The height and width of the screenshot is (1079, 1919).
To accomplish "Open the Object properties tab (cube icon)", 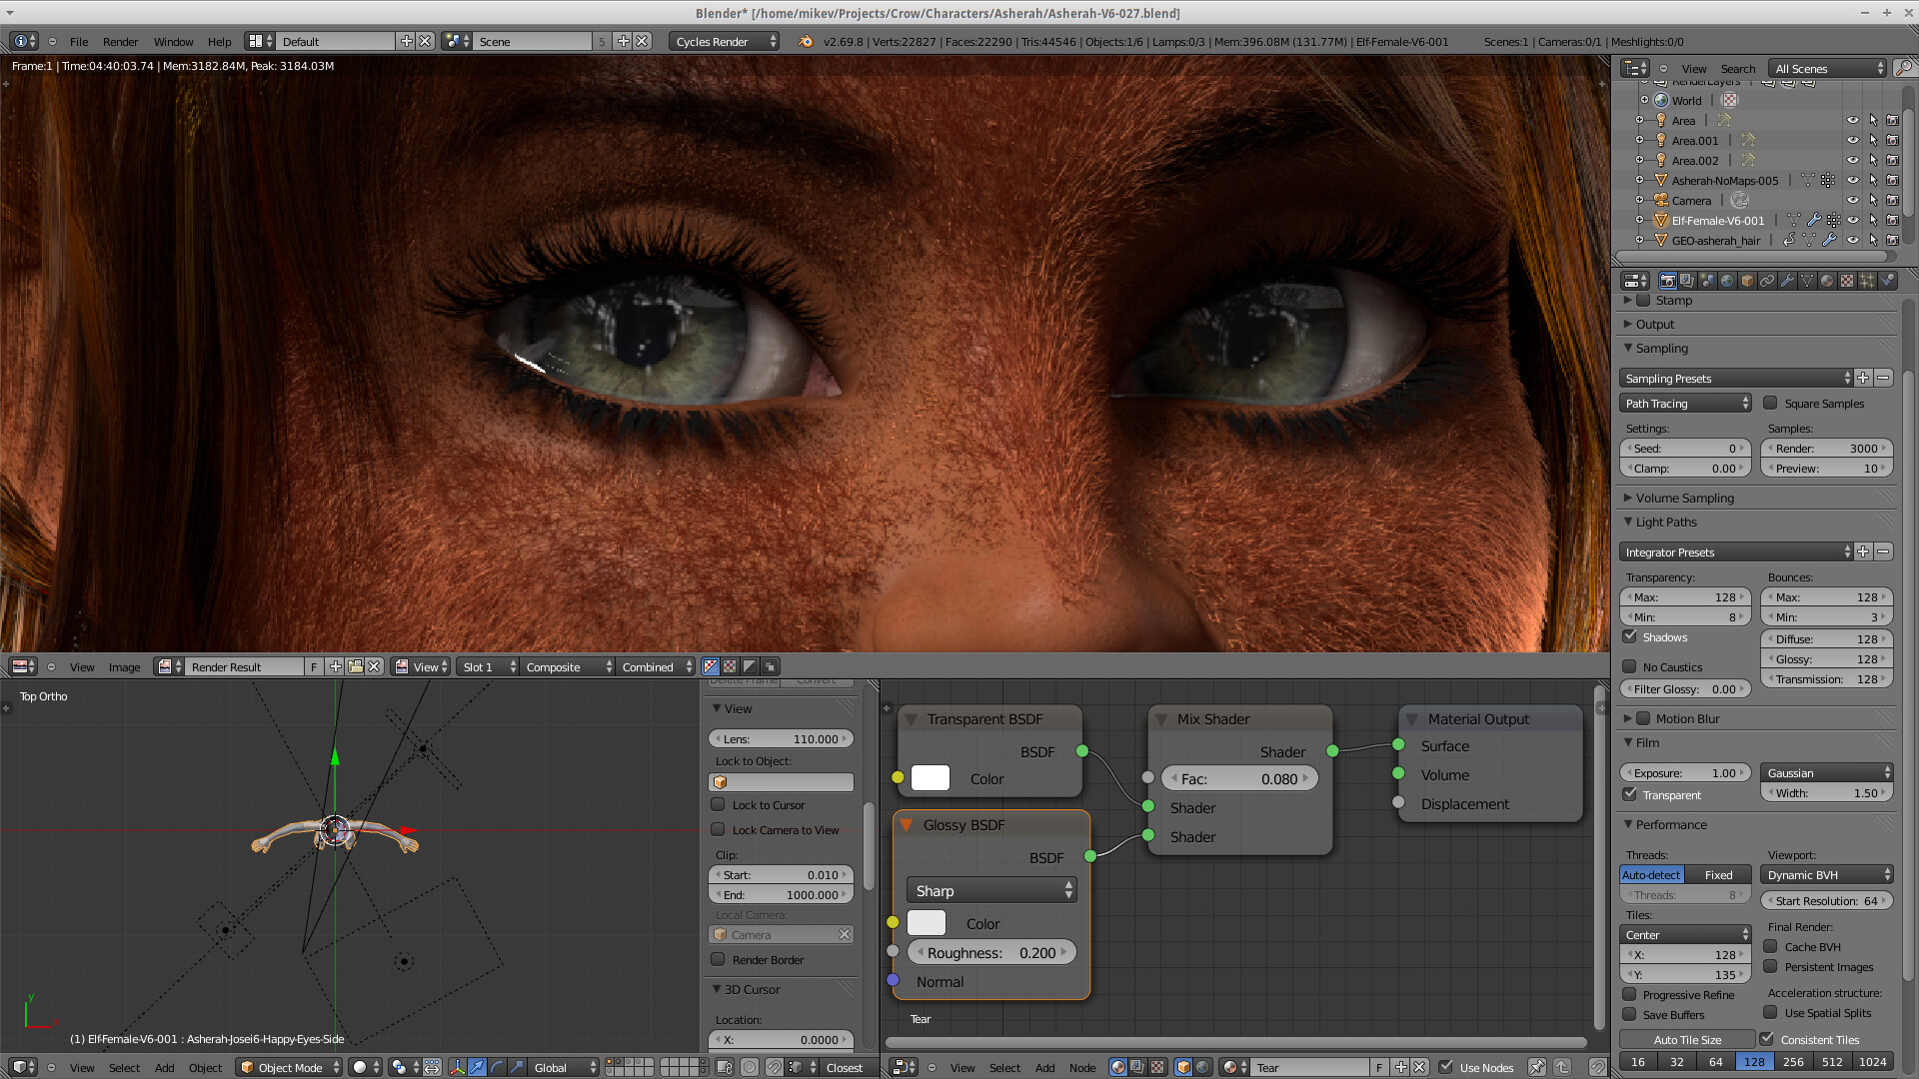I will (x=1747, y=281).
